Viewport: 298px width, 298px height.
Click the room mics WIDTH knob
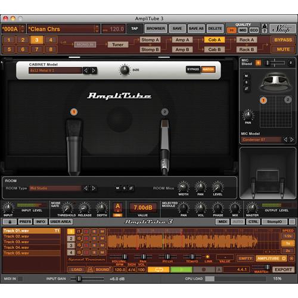pyautogui.click(x=183, y=187)
